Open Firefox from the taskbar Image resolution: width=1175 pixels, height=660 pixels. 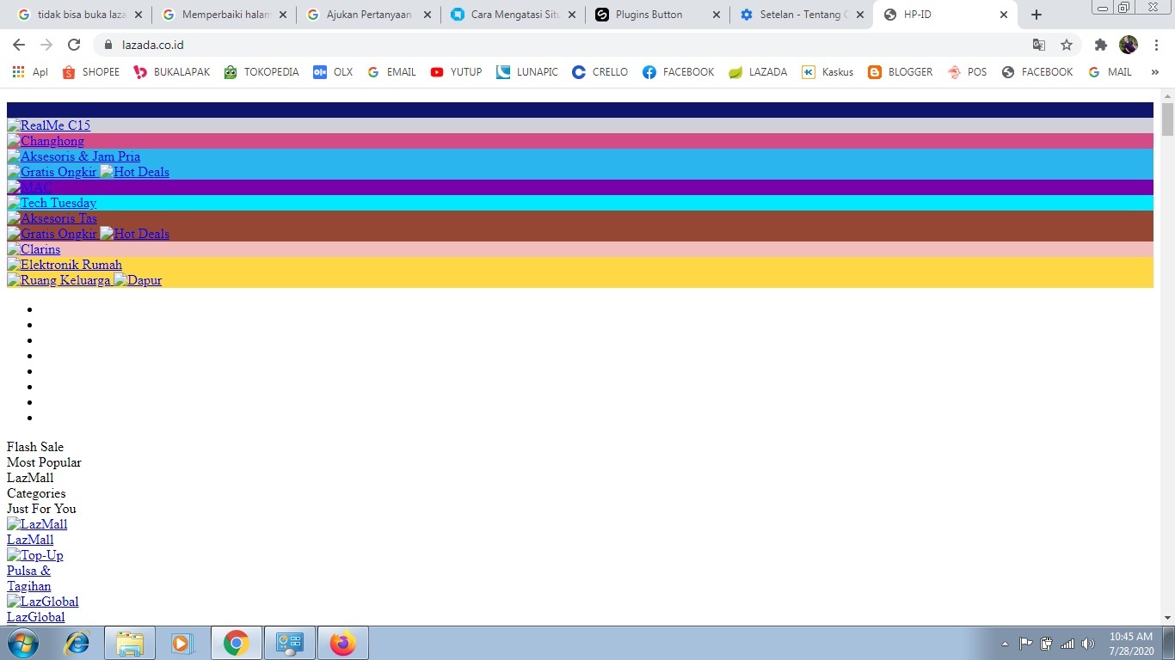pyautogui.click(x=343, y=643)
